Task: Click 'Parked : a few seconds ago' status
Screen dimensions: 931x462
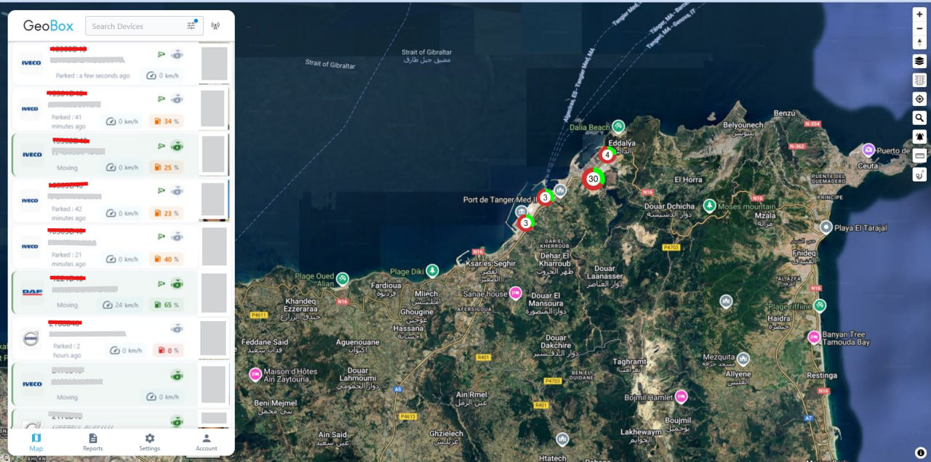Action: click(93, 76)
